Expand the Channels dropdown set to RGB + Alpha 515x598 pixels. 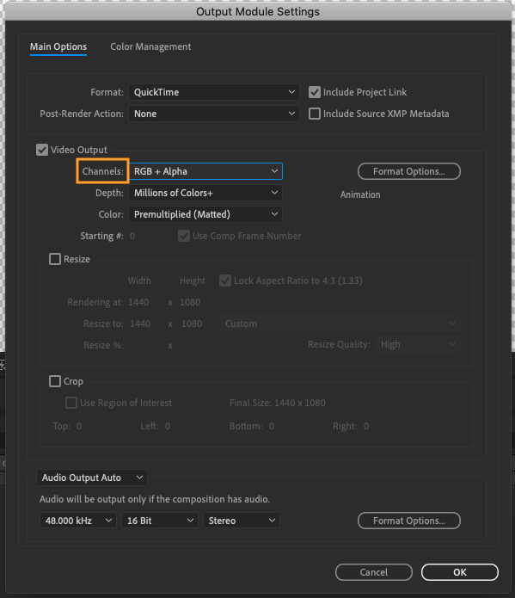pos(205,171)
